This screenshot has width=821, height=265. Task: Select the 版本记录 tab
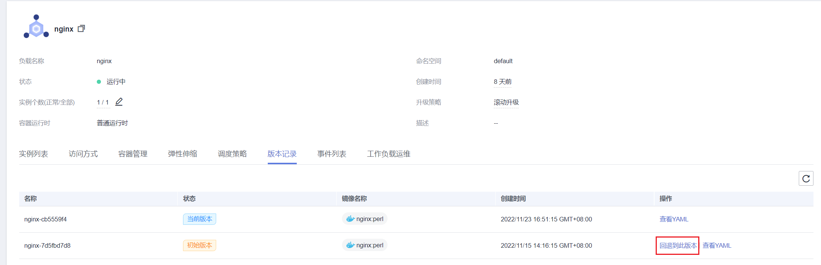(282, 154)
